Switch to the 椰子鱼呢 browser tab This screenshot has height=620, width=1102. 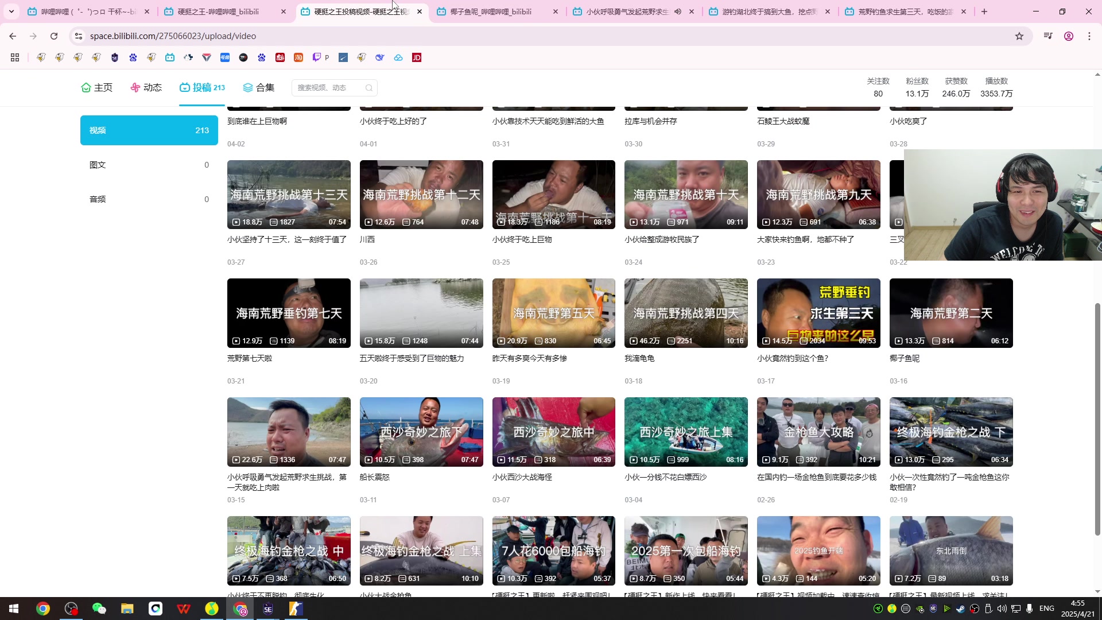click(491, 11)
